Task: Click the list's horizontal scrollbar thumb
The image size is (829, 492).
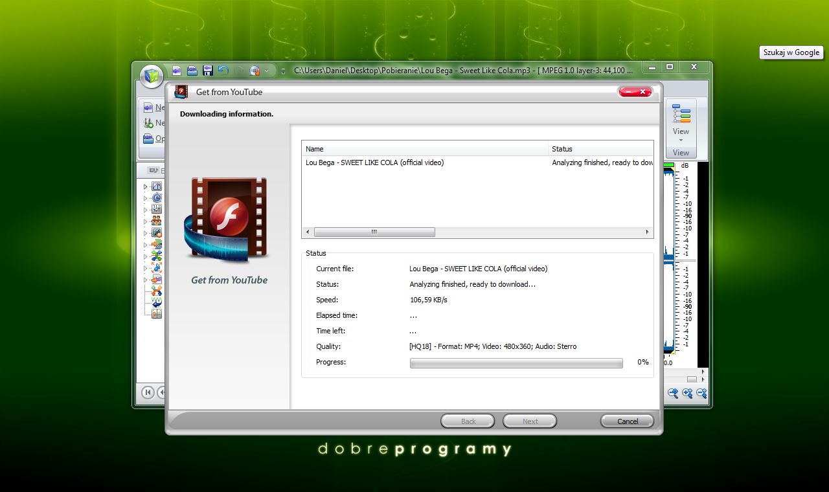Action: [374, 232]
